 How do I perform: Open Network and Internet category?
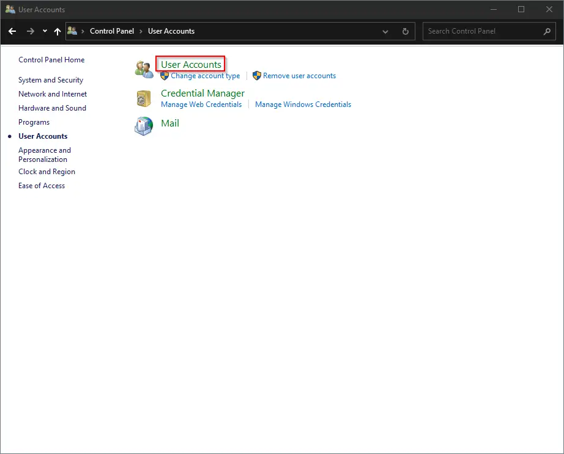pos(53,94)
